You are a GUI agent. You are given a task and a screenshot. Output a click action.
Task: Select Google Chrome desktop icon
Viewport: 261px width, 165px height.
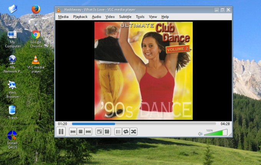[36, 39]
